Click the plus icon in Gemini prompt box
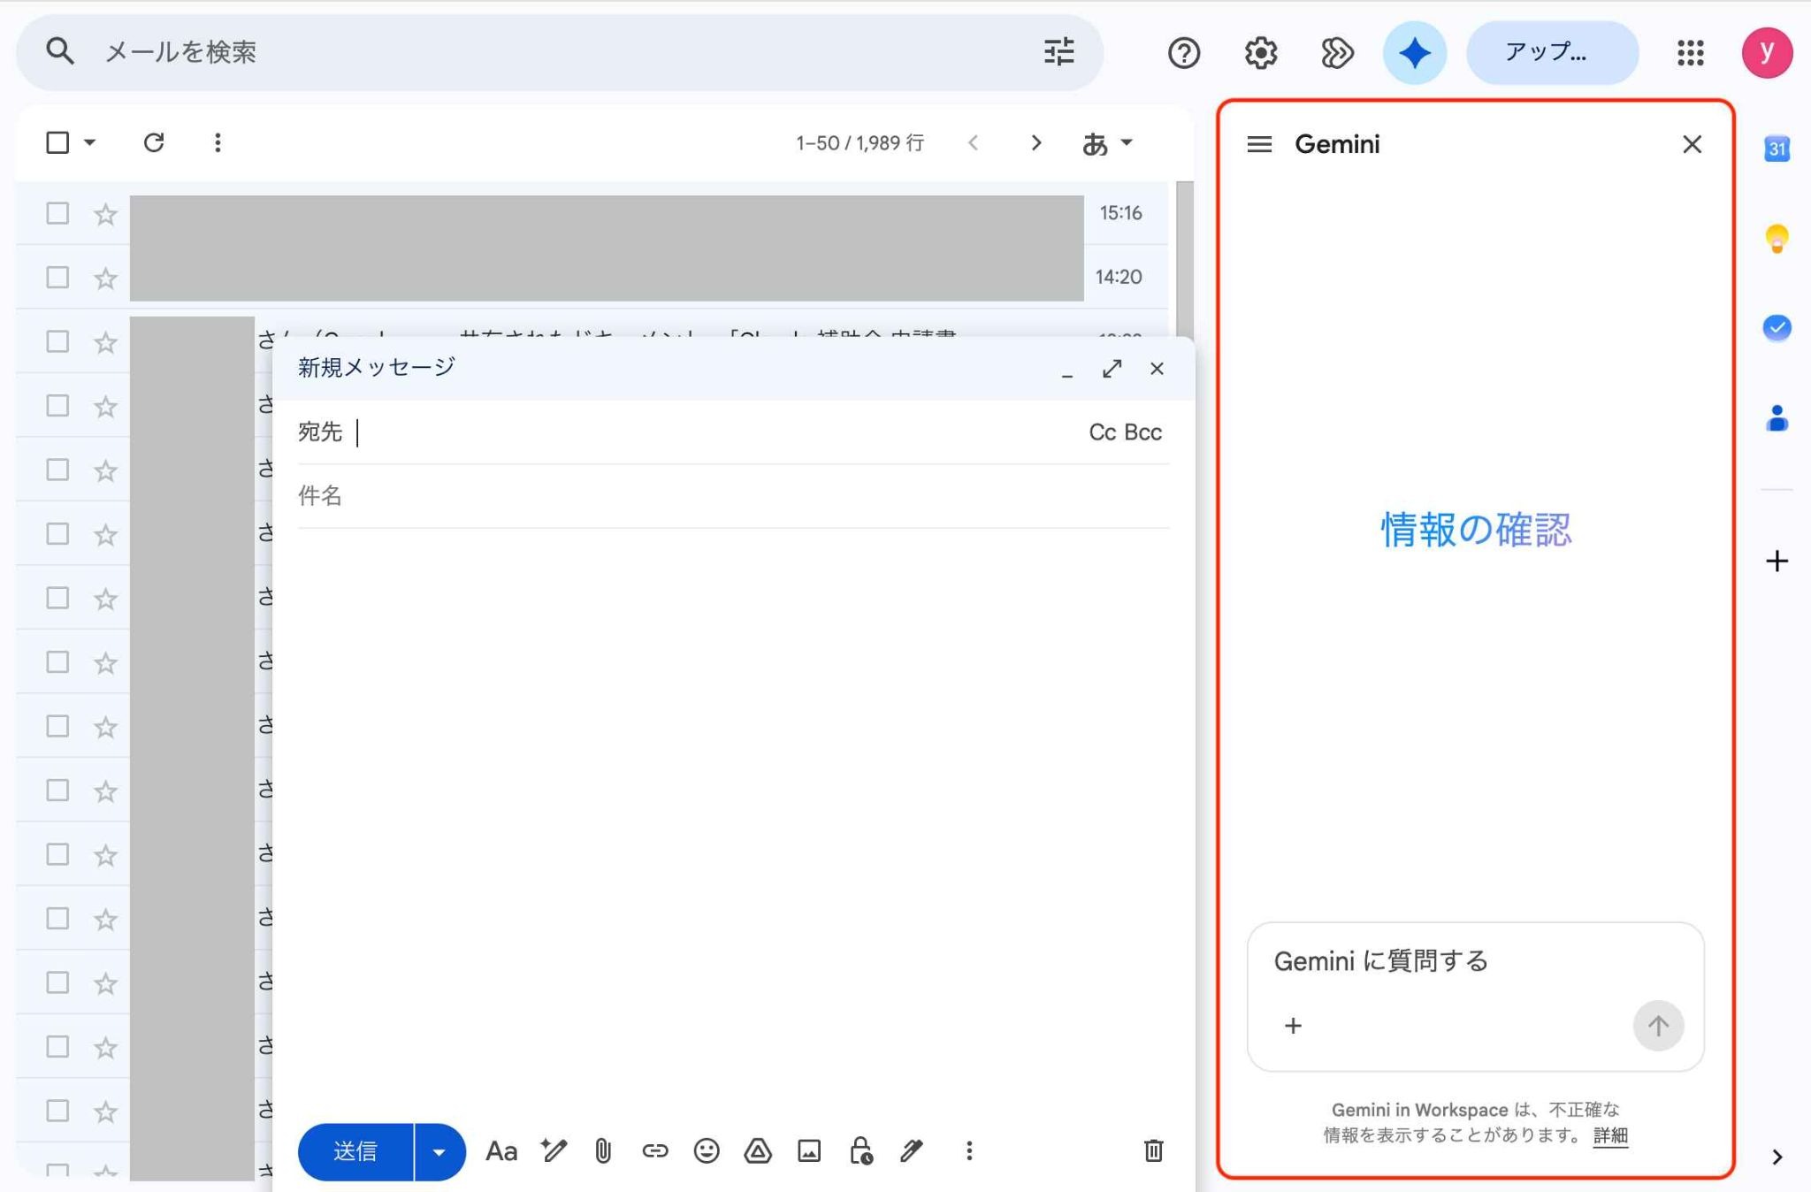Screen dimensions: 1811x1192 point(1293,1026)
